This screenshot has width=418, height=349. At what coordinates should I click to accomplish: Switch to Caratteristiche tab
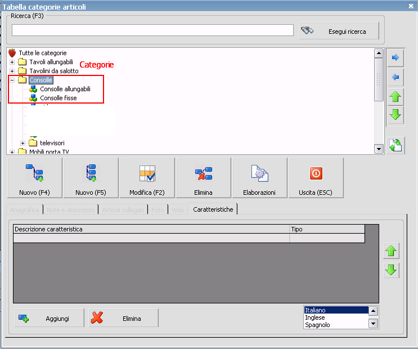point(213,209)
